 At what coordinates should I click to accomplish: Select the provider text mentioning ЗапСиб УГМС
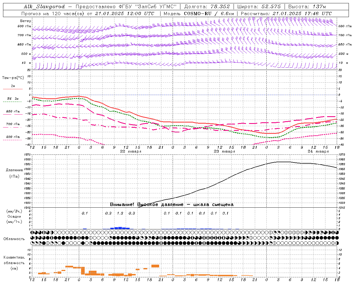126,7
